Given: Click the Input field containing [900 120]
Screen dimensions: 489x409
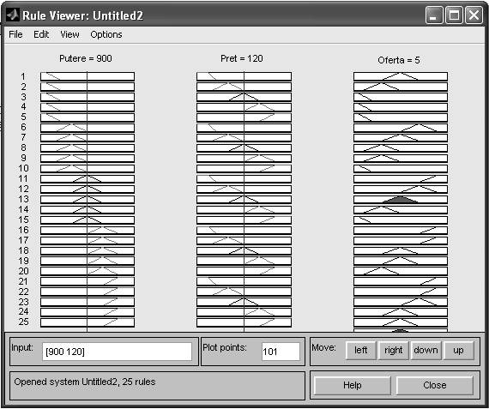Looking at the screenshot, I should click(x=117, y=352).
